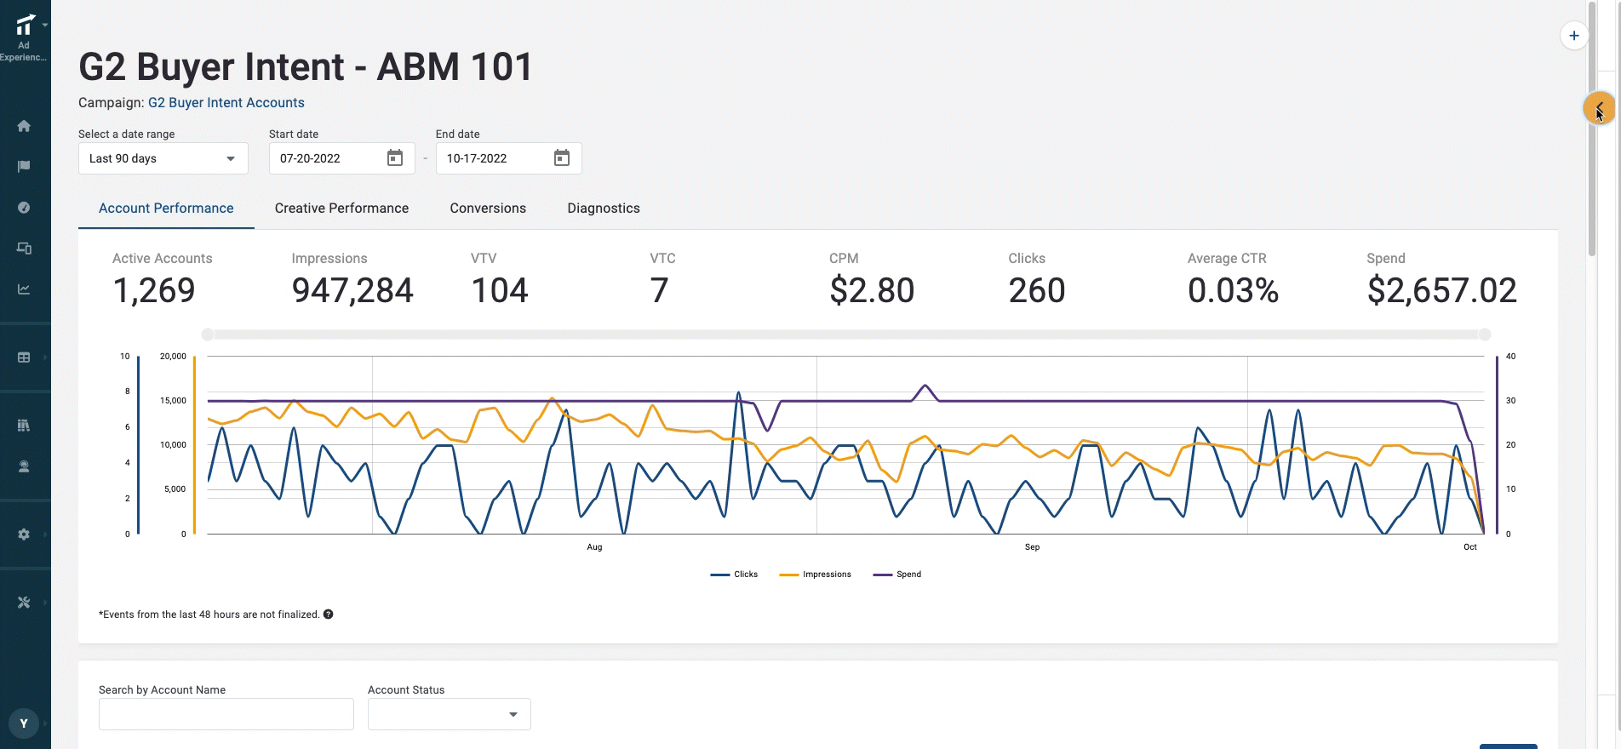The image size is (1621, 749).
Task: Click the Ad Experience logo
Action: (25, 26)
